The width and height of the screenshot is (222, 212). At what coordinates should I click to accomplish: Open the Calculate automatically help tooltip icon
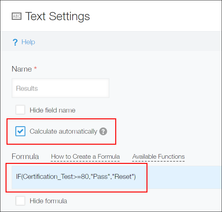pos(103,131)
